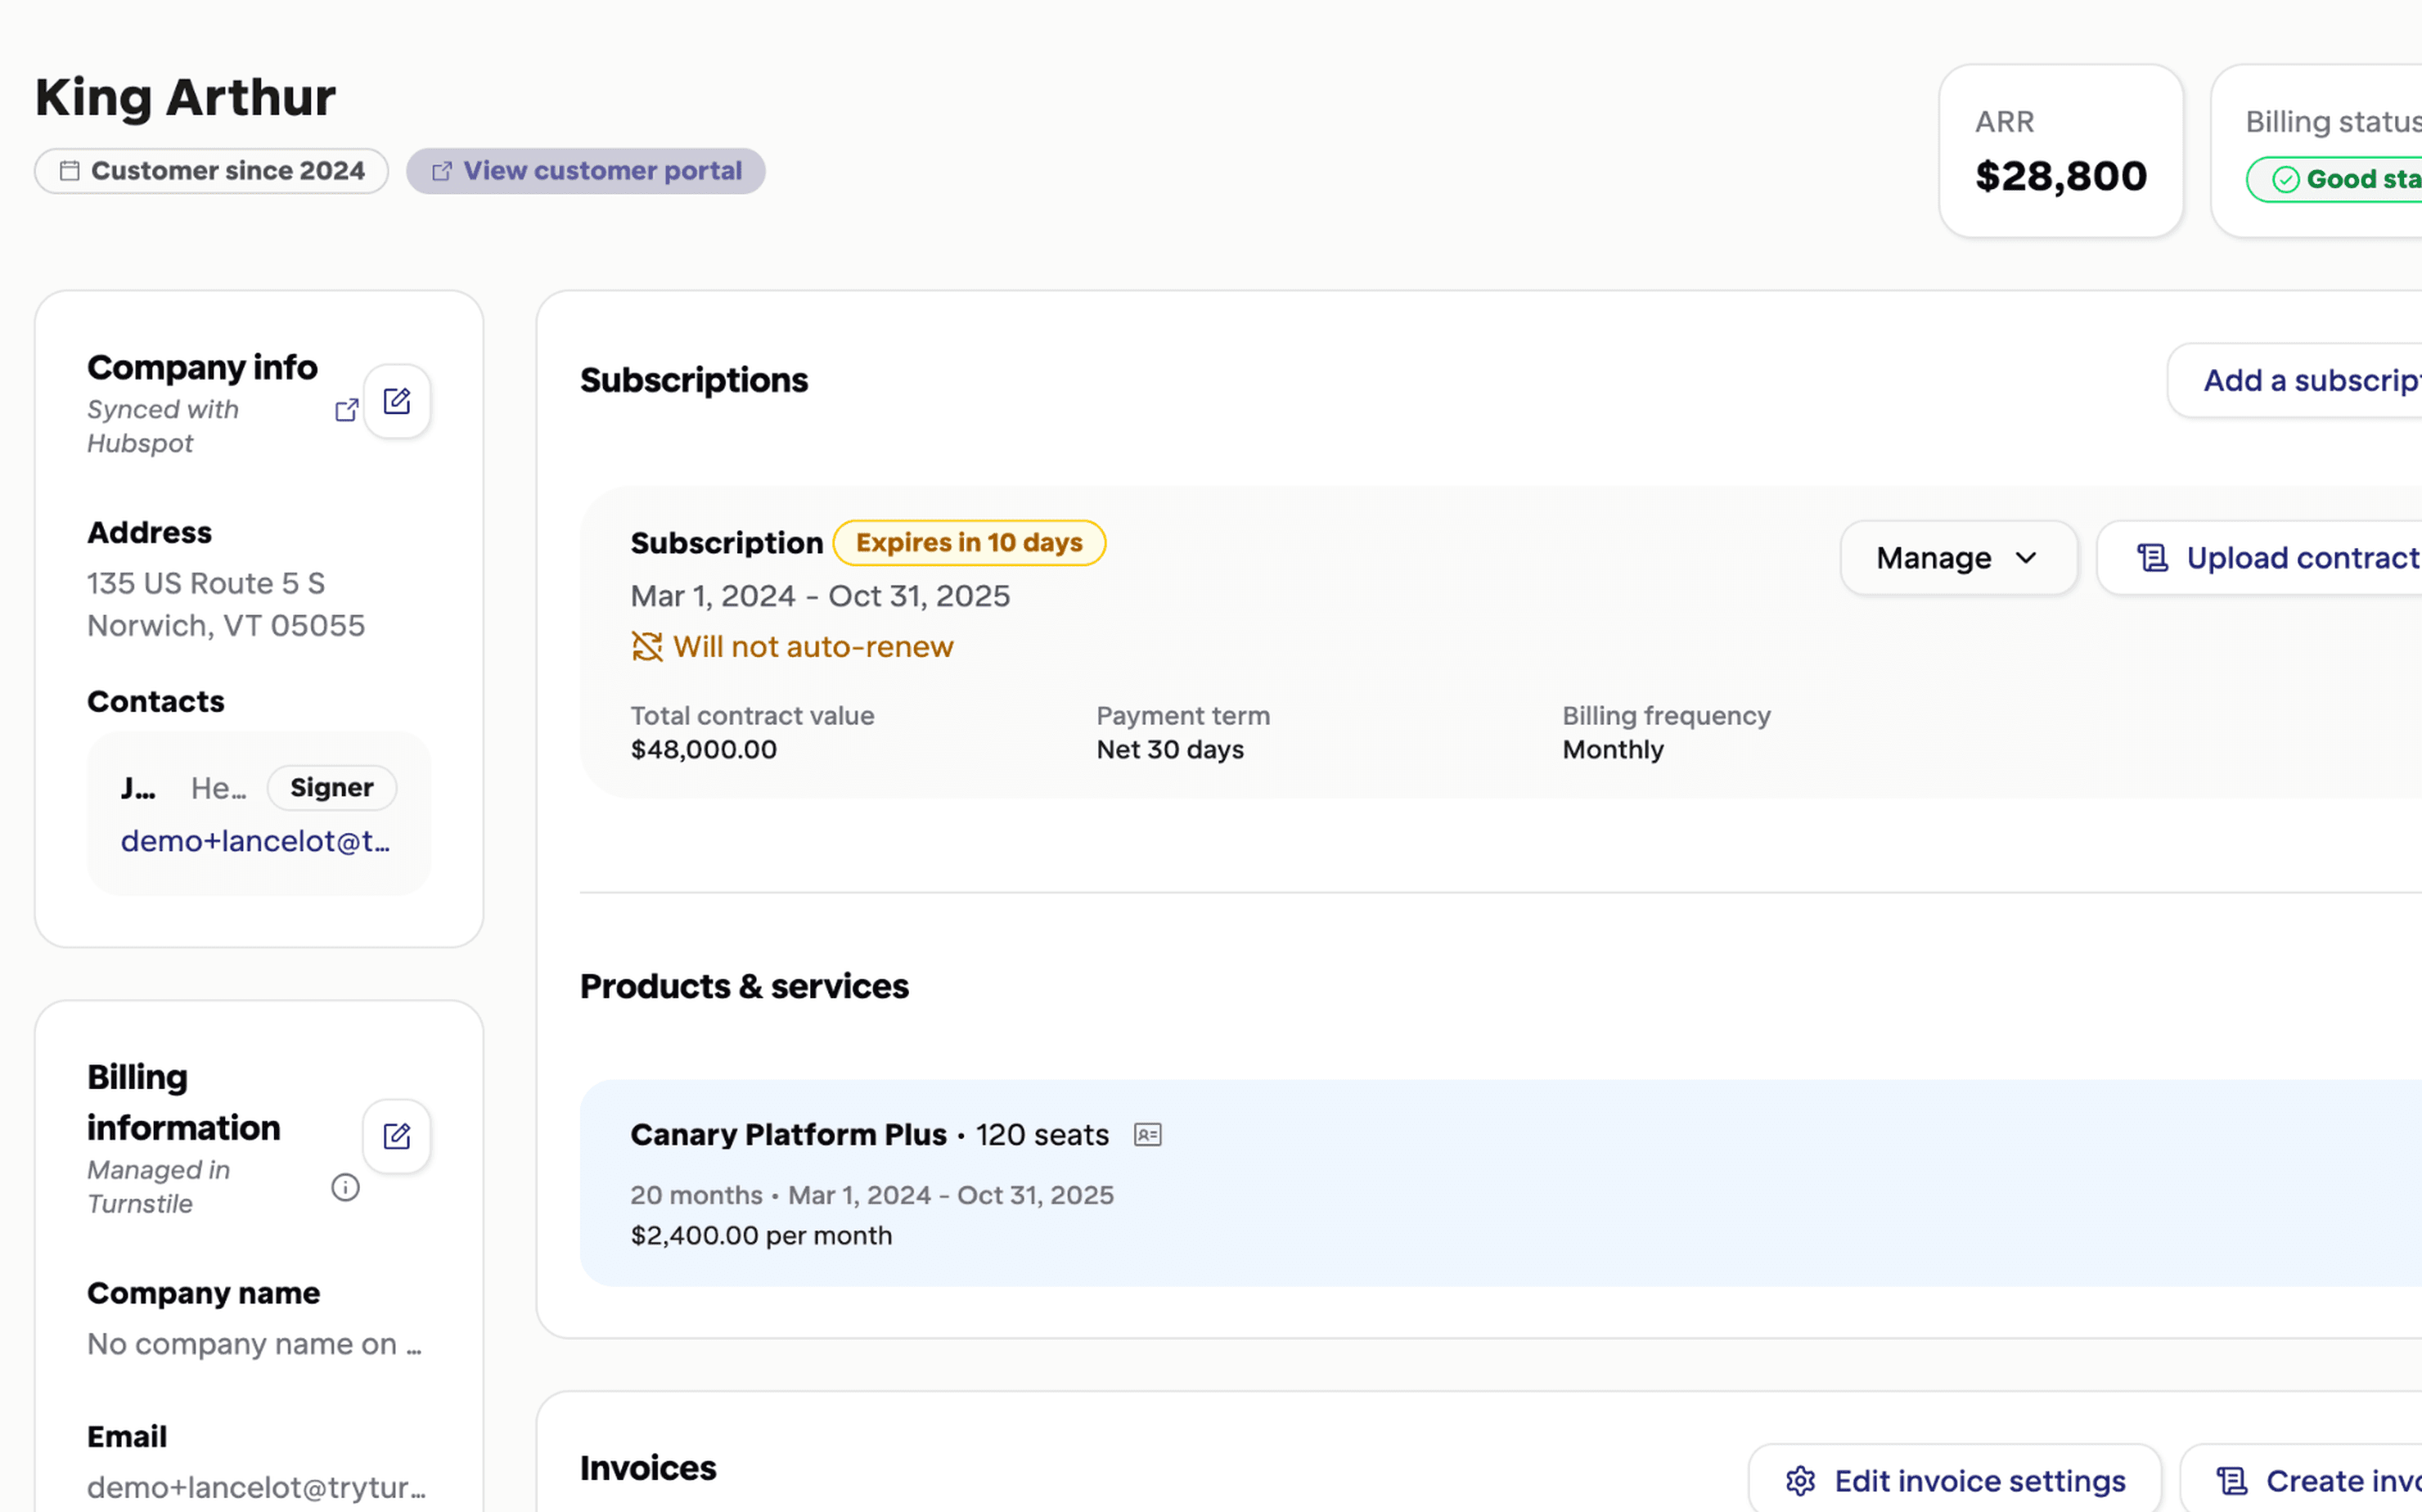Click the chevron arrow on Manage button

tap(2026, 558)
